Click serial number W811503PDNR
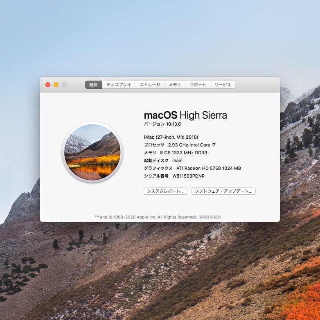Viewport: 320px width, 320px height. tap(188, 176)
